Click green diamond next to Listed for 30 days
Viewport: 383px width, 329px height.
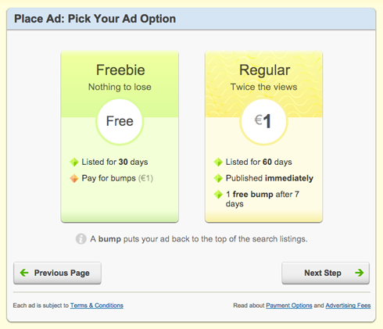coord(74,162)
